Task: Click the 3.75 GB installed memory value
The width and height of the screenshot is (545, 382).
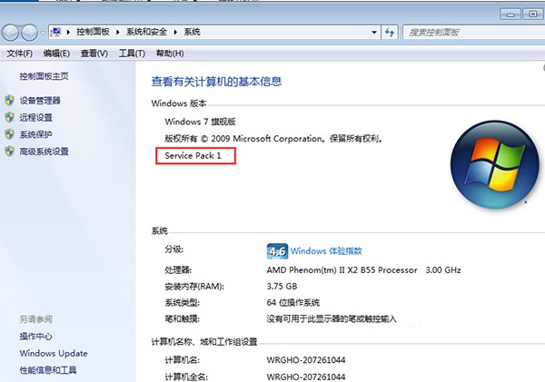Action: (282, 287)
